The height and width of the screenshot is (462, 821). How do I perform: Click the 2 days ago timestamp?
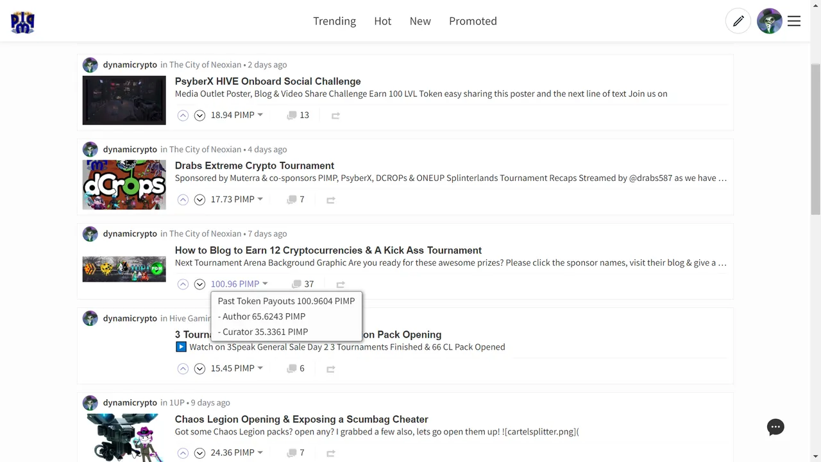tap(267, 65)
